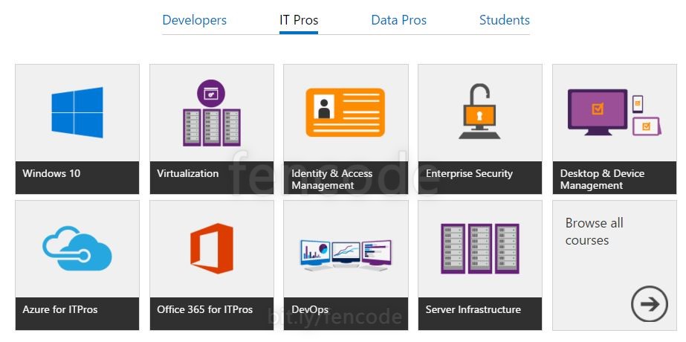
Task: Switch to the Developers tab
Action: coord(195,20)
